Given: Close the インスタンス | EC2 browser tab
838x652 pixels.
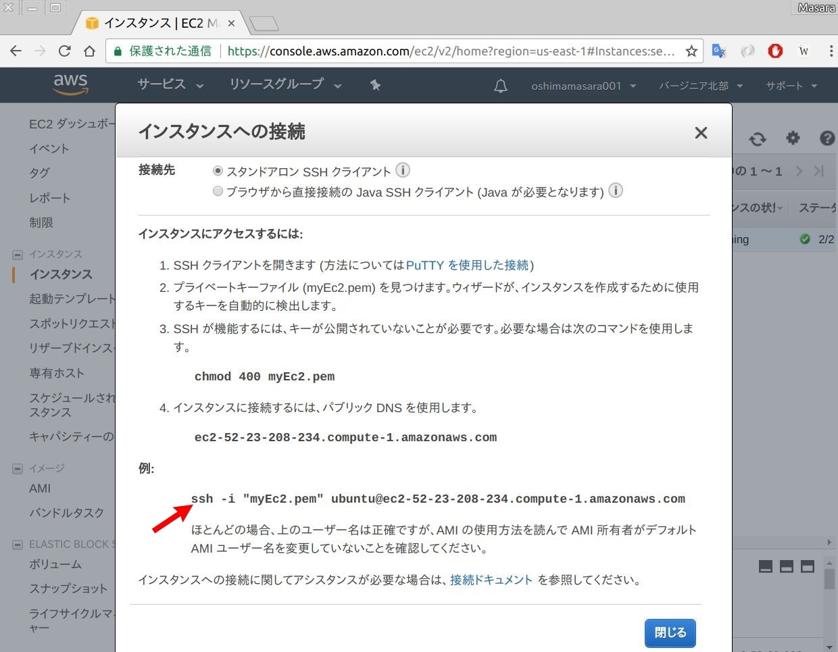Looking at the screenshot, I should [x=231, y=23].
